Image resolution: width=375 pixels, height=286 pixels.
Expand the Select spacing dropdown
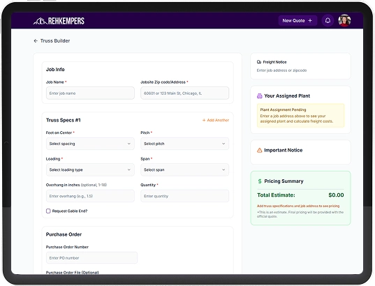pos(90,144)
